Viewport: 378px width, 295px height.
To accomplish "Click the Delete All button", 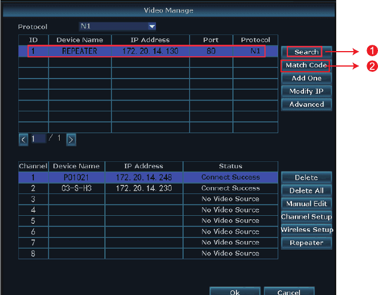I will pos(306,191).
